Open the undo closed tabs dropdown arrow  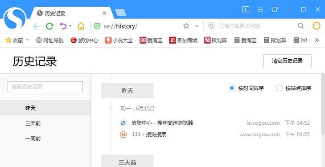(70, 26)
